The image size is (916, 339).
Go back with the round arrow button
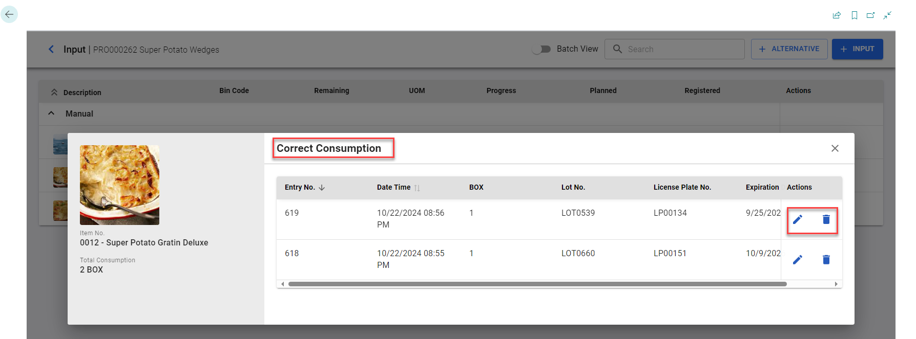(9, 14)
